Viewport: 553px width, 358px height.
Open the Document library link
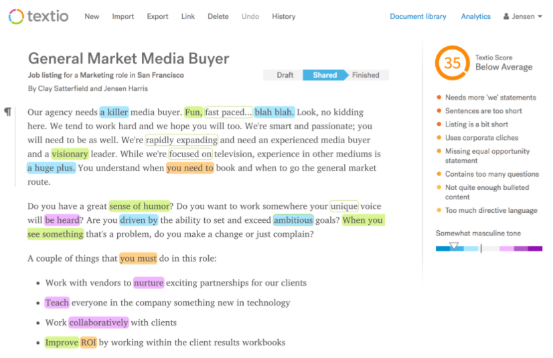pos(418,16)
